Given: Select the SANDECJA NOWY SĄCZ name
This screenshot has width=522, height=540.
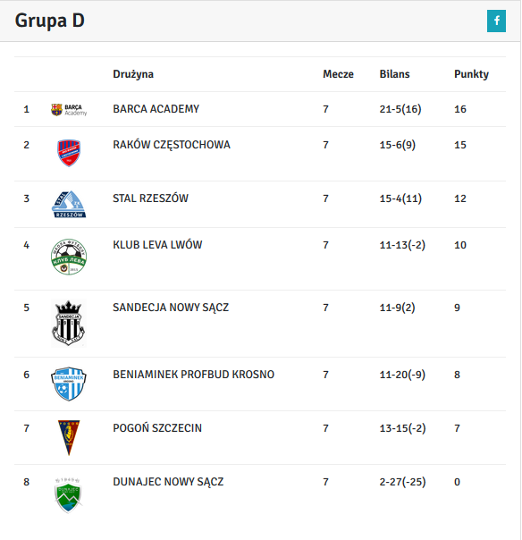Looking at the screenshot, I should pos(171,308).
